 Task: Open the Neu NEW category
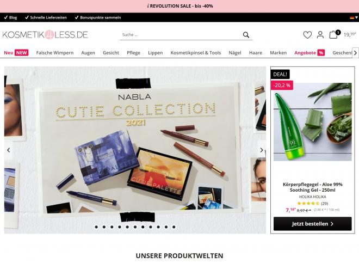point(16,53)
